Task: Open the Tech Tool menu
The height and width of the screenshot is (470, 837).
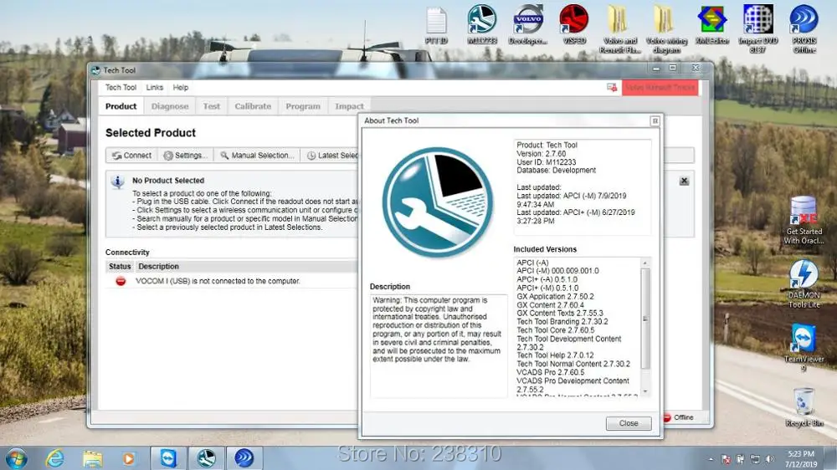Action: click(x=121, y=88)
